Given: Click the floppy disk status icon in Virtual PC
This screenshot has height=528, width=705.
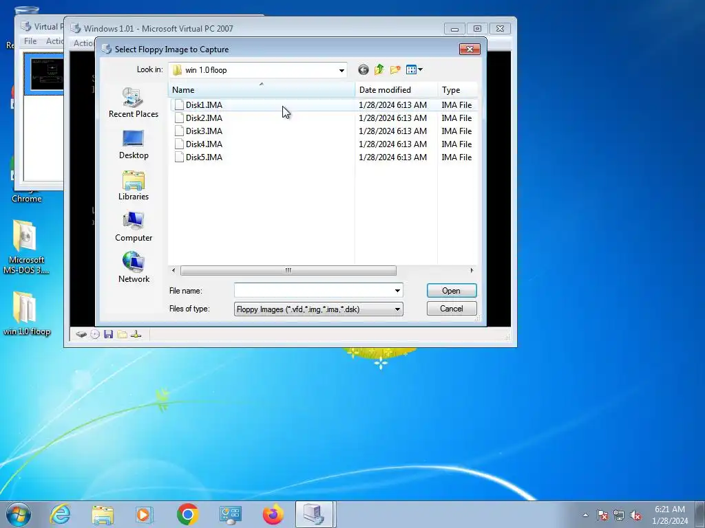Looking at the screenshot, I should coord(108,334).
